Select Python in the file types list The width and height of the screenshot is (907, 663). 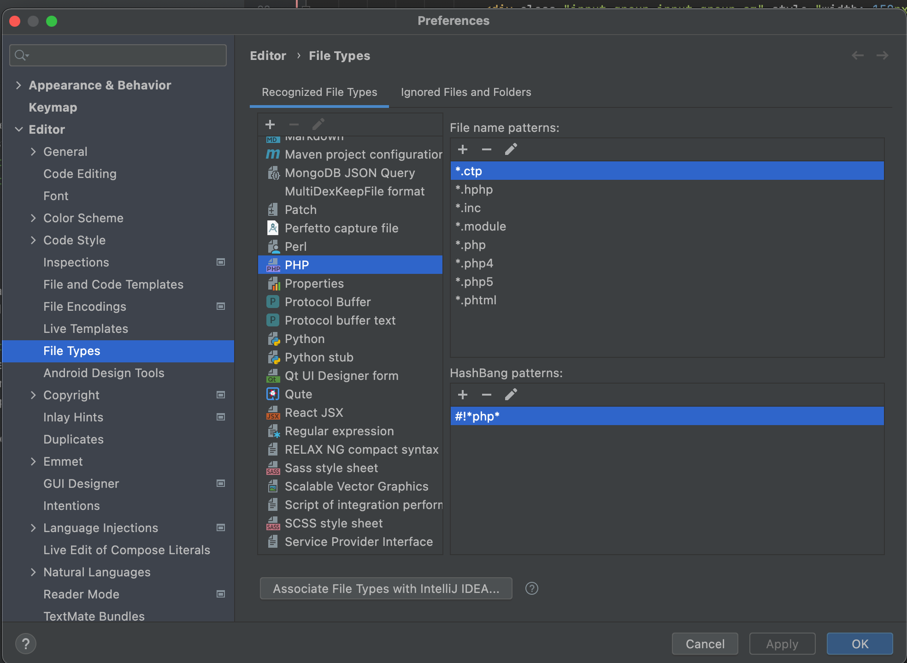coord(305,339)
